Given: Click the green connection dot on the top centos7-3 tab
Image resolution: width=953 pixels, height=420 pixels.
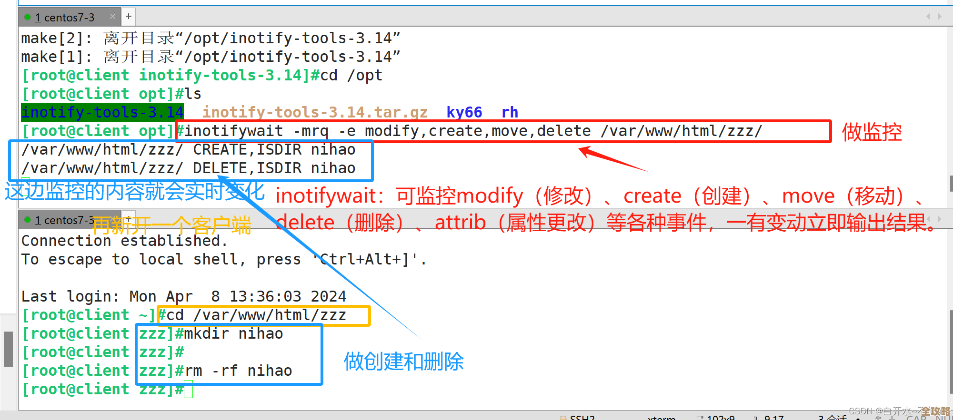Looking at the screenshot, I should pyautogui.click(x=28, y=17).
